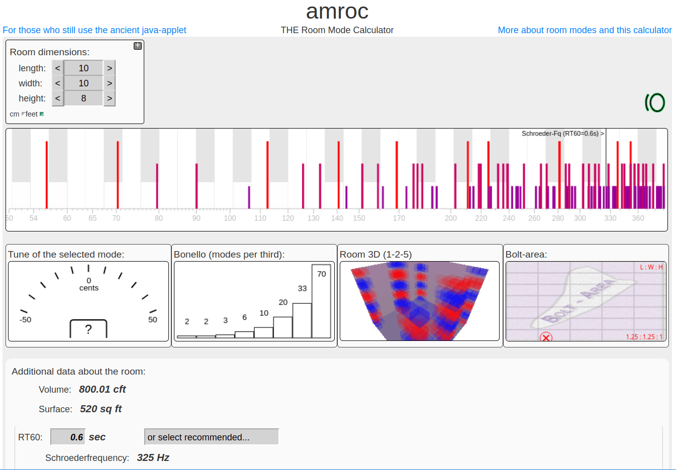This screenshot has width=676, height=470.
Task: Click the tuner question mark box
Action: (88, 329)
